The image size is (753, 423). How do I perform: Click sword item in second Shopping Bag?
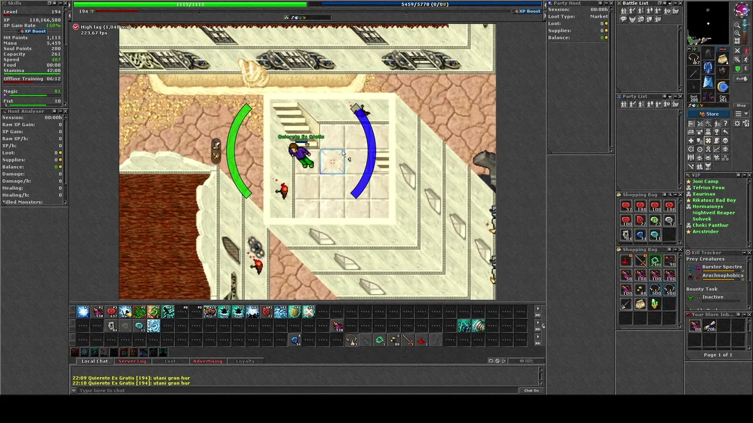click(641, 260)
